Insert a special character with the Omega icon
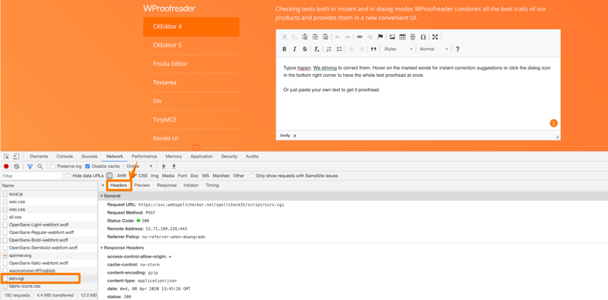Screen dimensions: 608x300 [423, 37]
